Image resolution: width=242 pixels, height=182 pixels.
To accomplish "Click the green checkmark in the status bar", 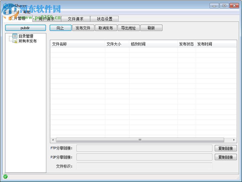I will [x=5, y=177].
